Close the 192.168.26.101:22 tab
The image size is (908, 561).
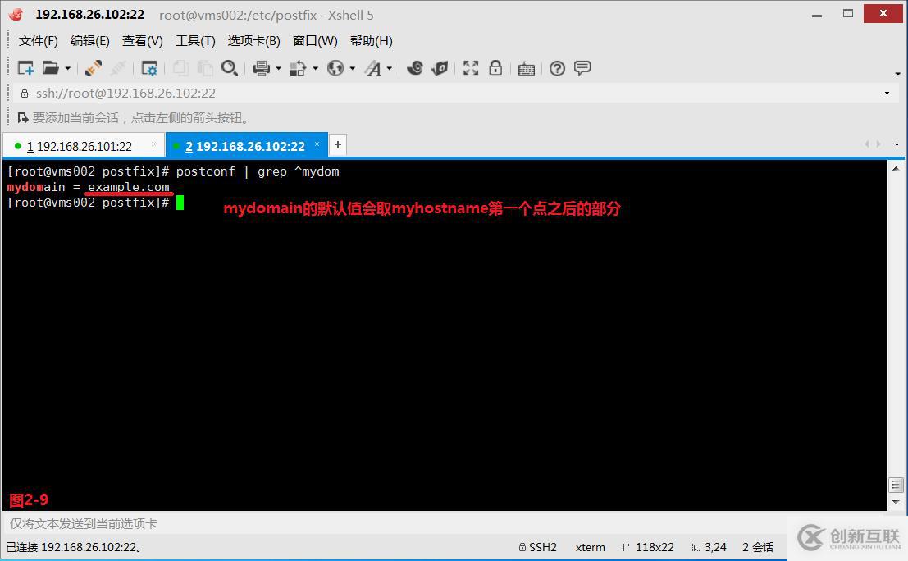coord(153,144)
